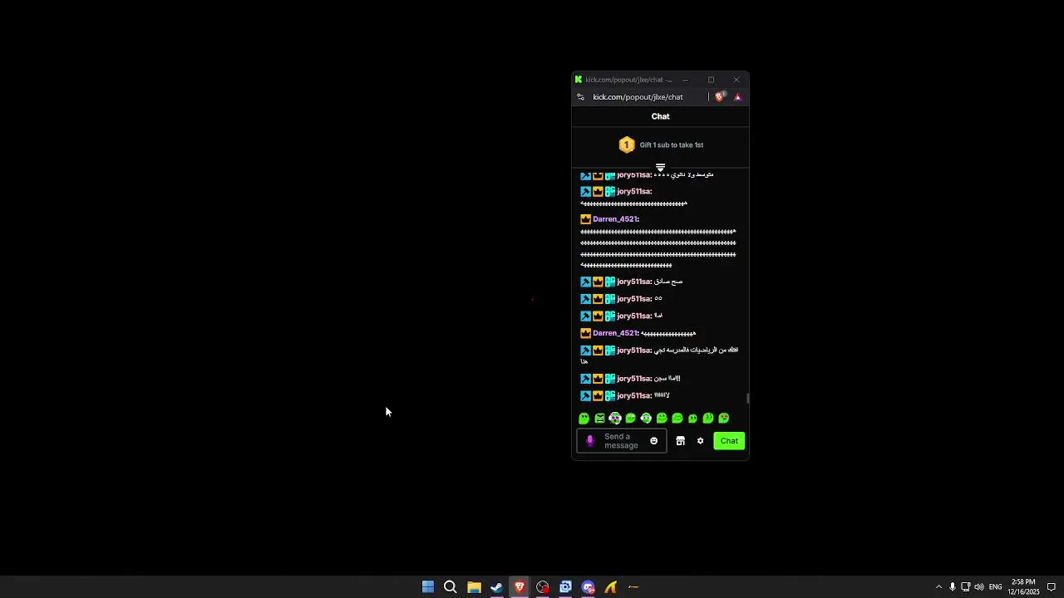This screenshot has height=598, width=1064.
Task: Click the Brave browser taskbar icon
Action: [520, 587]
